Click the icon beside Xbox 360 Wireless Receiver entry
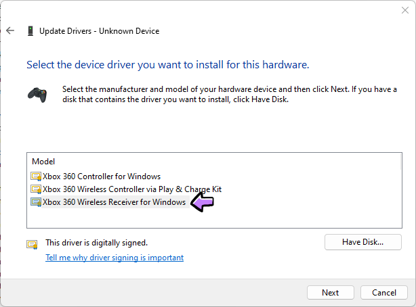 pos(36,202)
